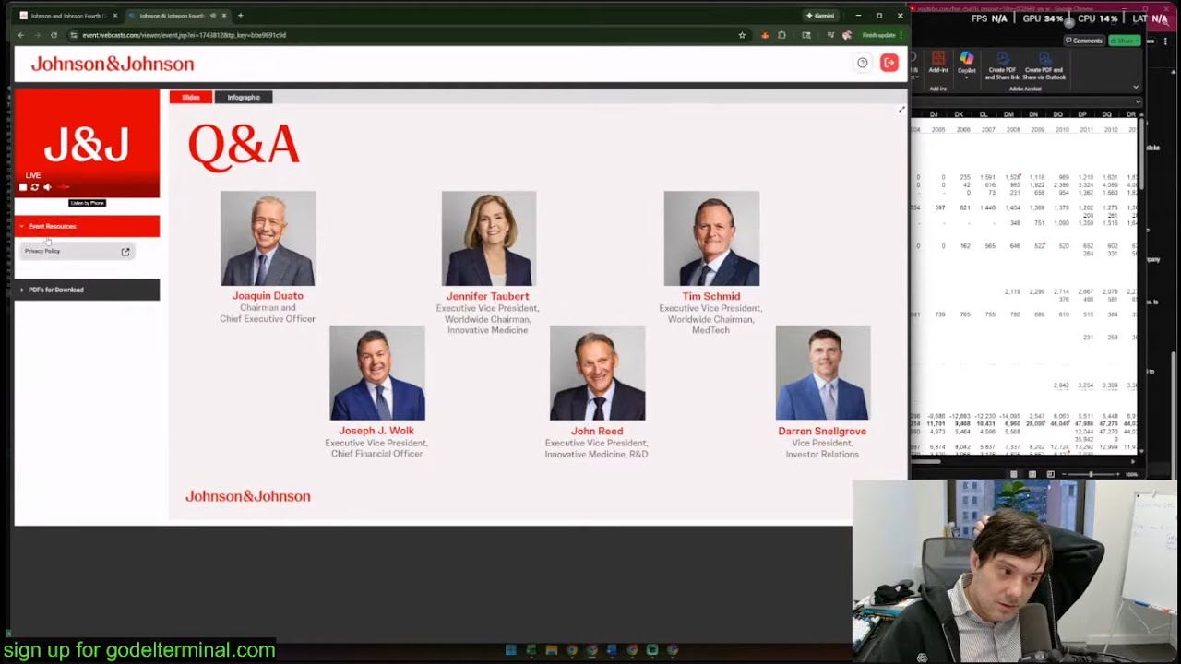View site information icon in address bar
This screenshot has width=1181, height=664.
[x=74, y=35]
